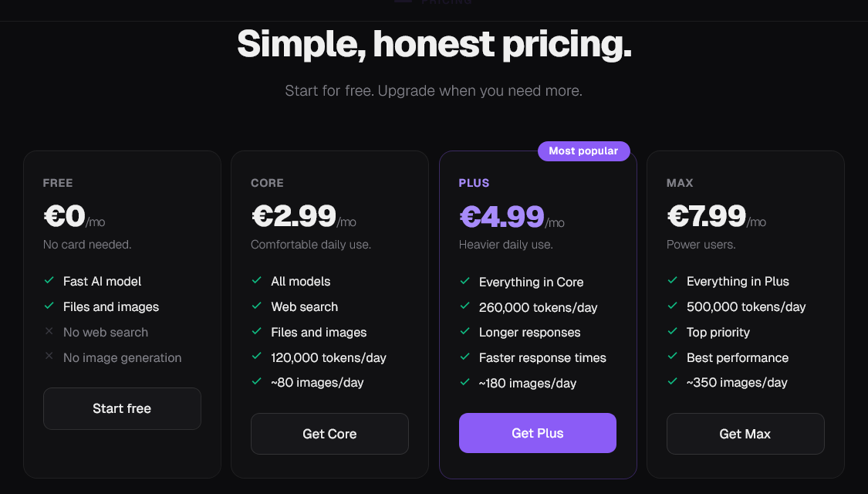868x494 pixels.
Task: Click the checkmark next to Everything in Core
Action: (465, 282)
